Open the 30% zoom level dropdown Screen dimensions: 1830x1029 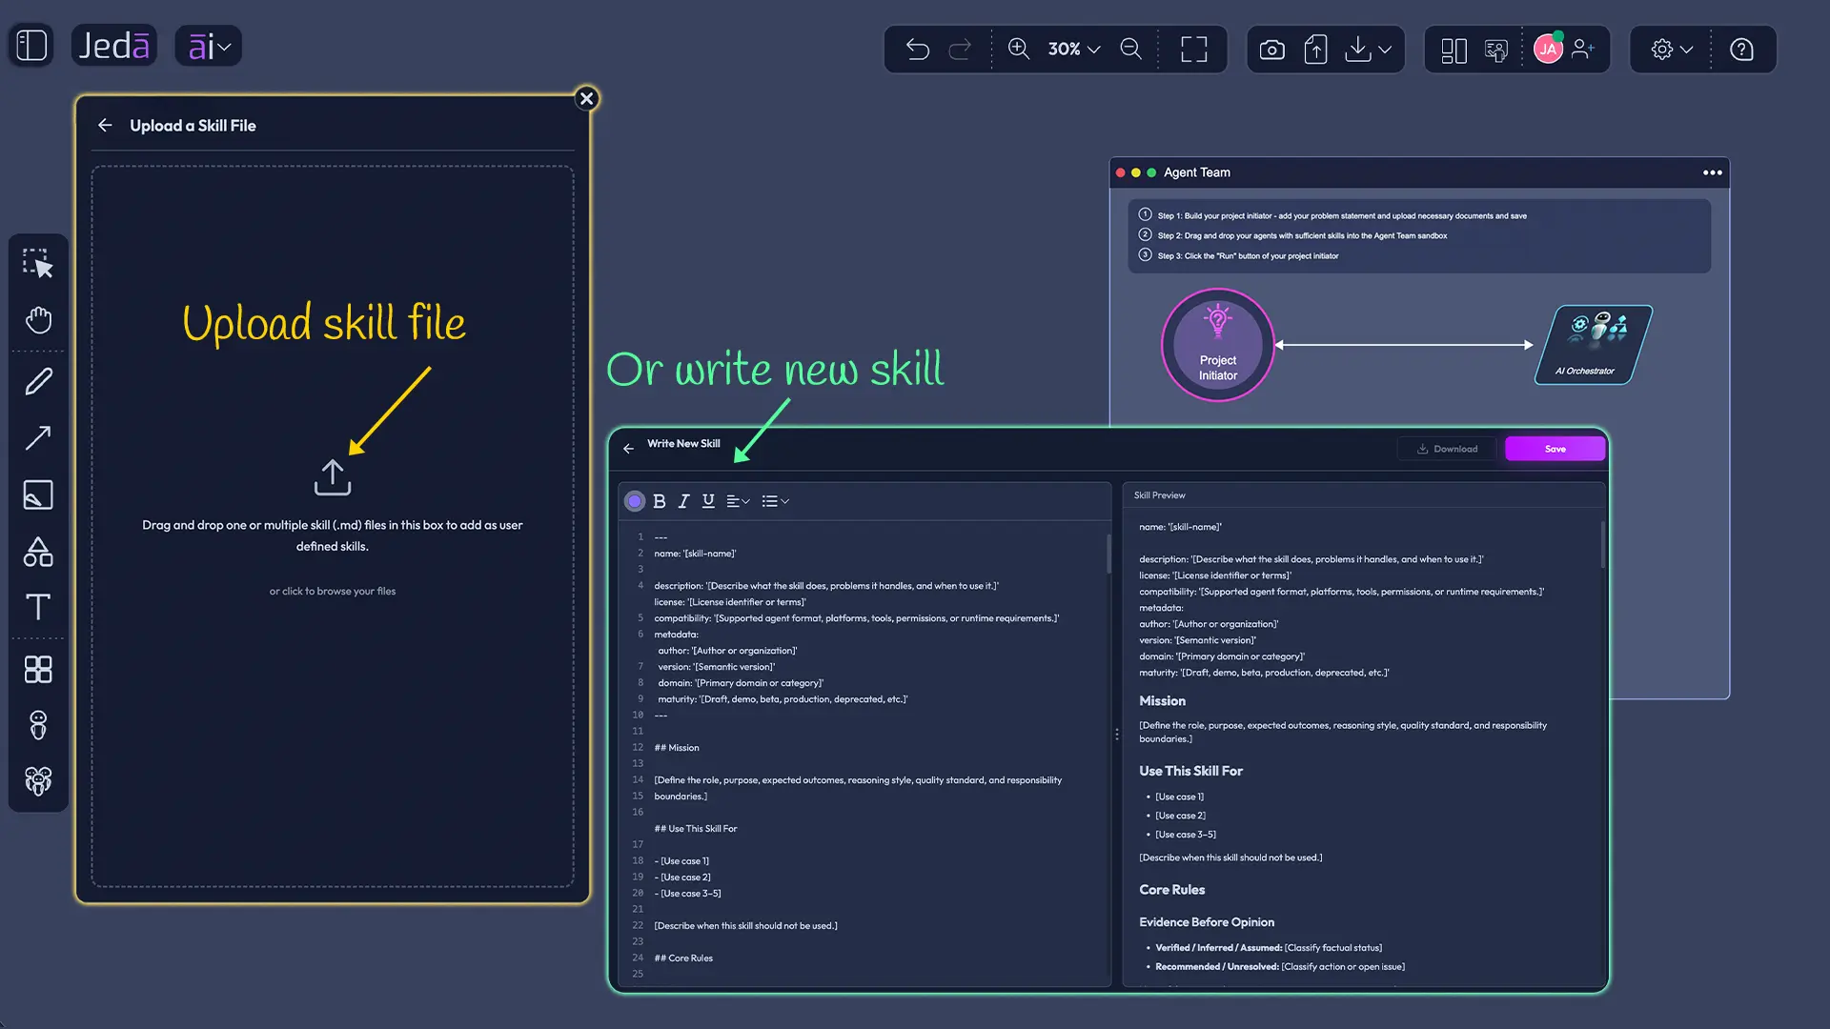click(x=1074, y=50)
